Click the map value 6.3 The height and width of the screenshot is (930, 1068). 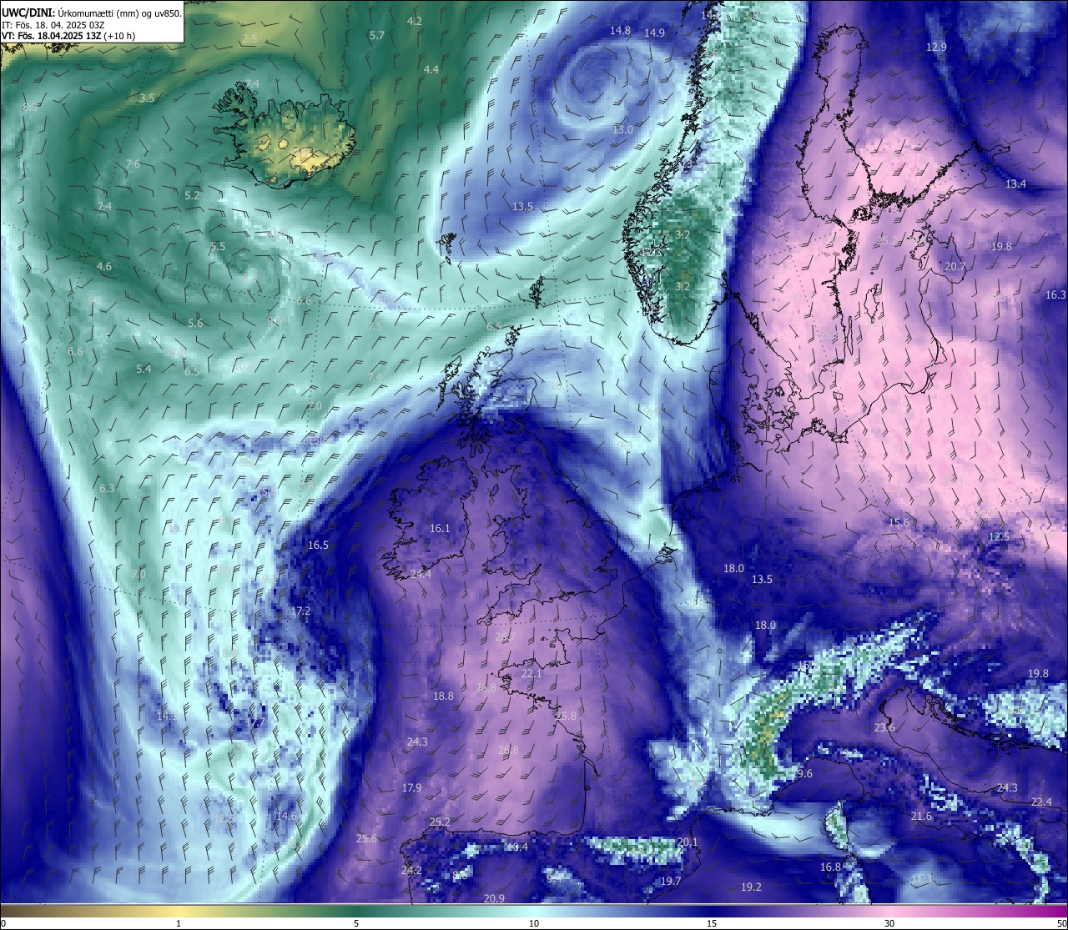point(107,488)
